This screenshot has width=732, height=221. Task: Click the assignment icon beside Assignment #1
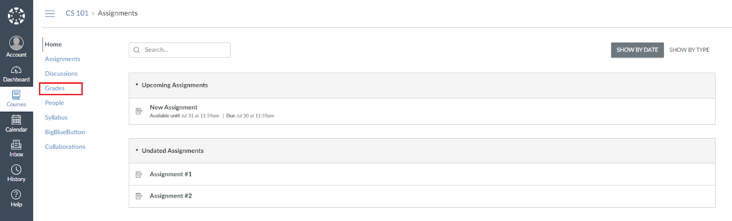(139, 174)
